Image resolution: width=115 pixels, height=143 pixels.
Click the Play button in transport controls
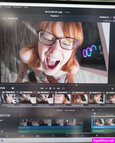54,88
